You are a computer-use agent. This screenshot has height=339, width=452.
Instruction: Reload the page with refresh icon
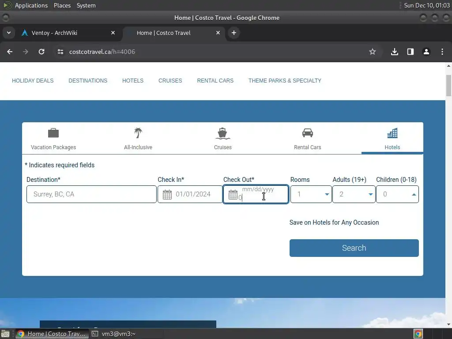click(x=41, y=52)
